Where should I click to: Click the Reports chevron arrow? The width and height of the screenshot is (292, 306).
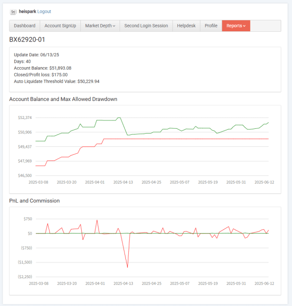point(244,26)
